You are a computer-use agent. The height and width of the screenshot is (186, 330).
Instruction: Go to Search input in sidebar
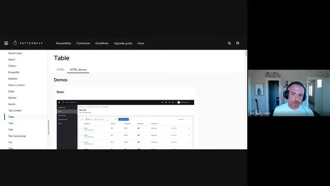coord(15,53)
